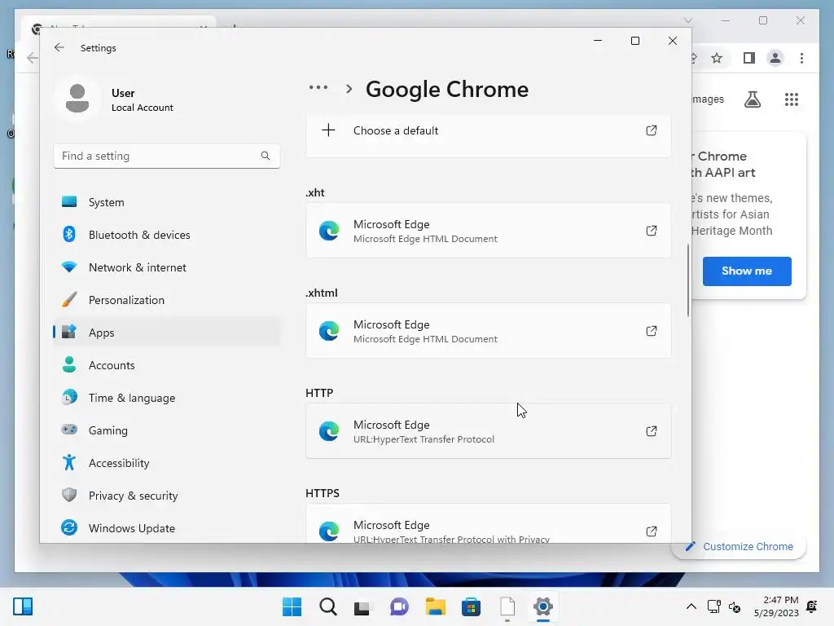Click the Images link in Chrome
Screen dimensions: 834x626
pyautogui.click(x=708, y=99)
